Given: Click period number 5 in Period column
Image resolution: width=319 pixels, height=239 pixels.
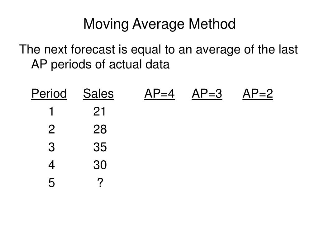Looking at the screenshot, I should 51,183.
